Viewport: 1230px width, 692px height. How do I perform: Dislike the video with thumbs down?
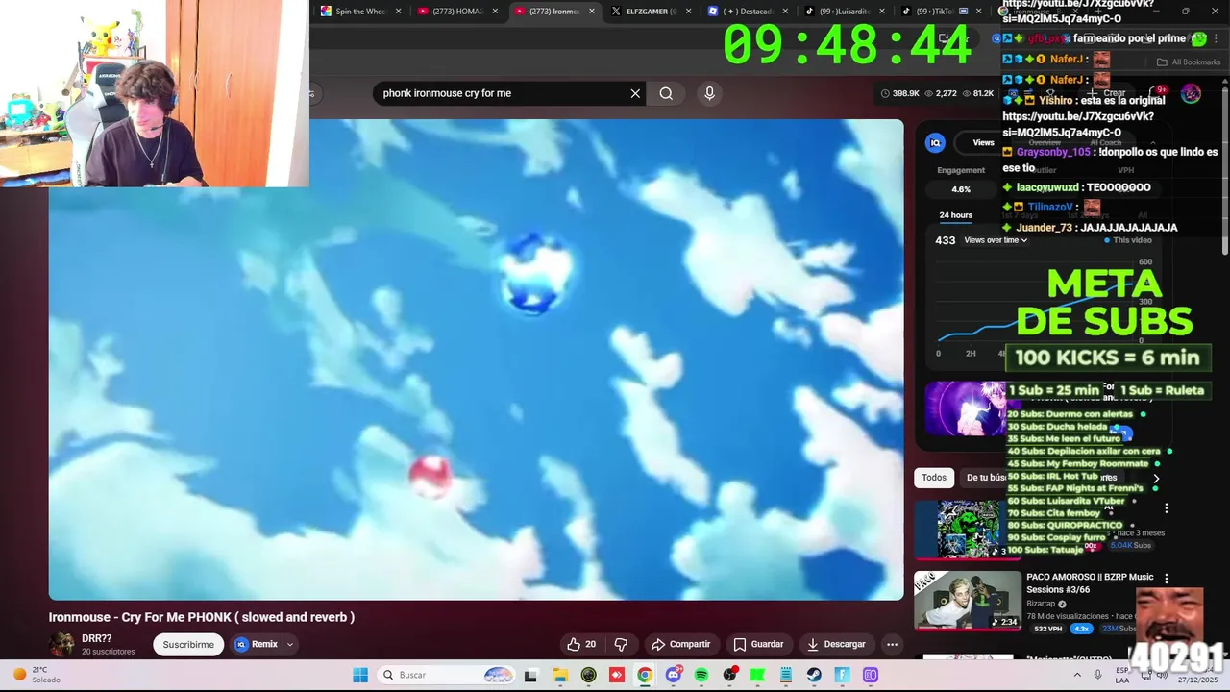pyautogui.click(x=621, y=644)
